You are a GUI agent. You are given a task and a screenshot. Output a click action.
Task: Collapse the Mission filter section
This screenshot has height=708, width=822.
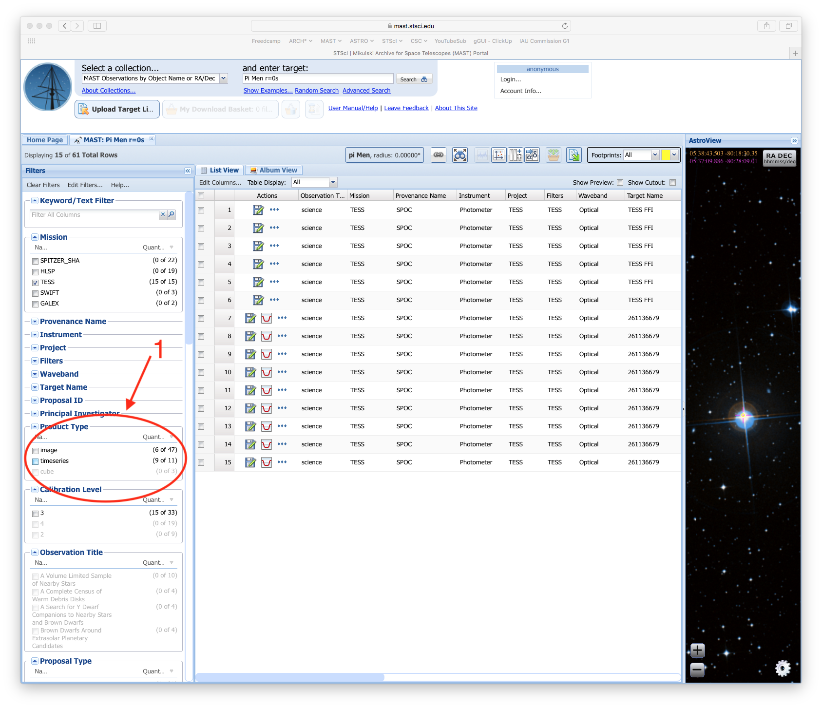[x=35, y=237]
